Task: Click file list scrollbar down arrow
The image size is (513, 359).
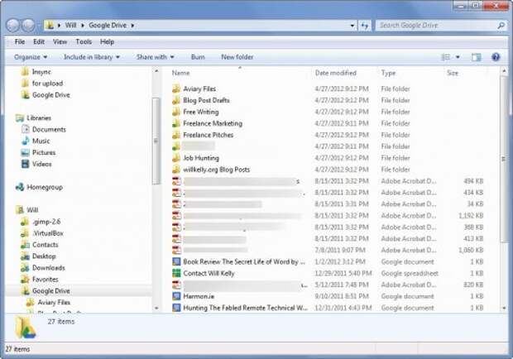Action: point(504,308)
